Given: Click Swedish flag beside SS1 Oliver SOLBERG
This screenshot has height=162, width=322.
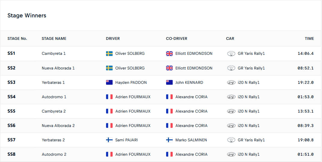Looking at the screenshot, I should [x=109, y=54].
